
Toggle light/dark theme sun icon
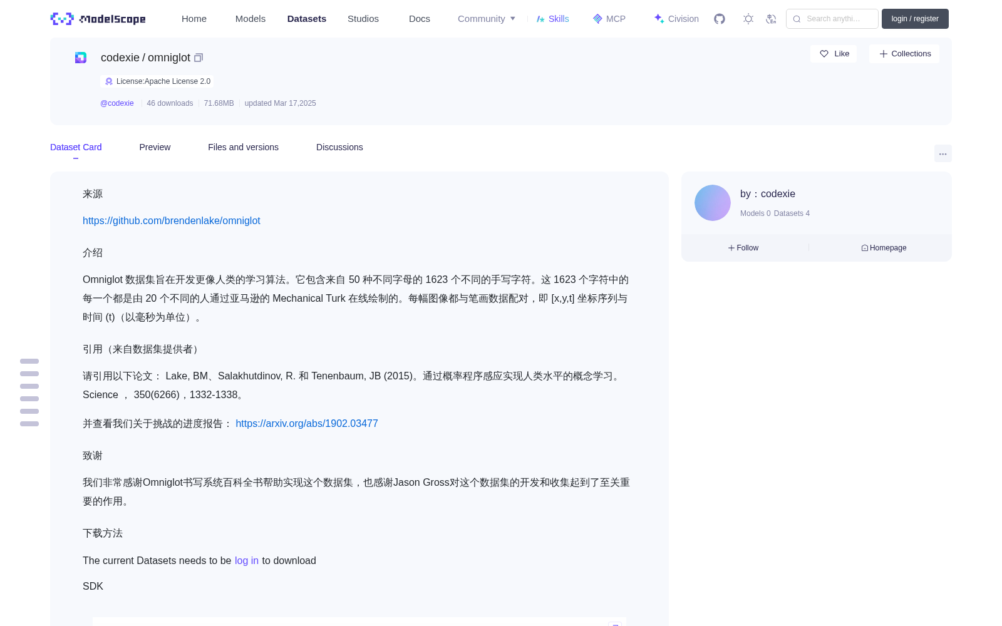(748, 19)
